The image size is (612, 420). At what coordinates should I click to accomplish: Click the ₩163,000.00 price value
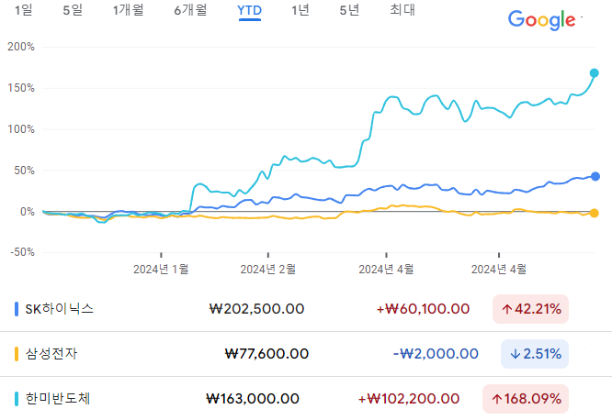click(253, 399)
